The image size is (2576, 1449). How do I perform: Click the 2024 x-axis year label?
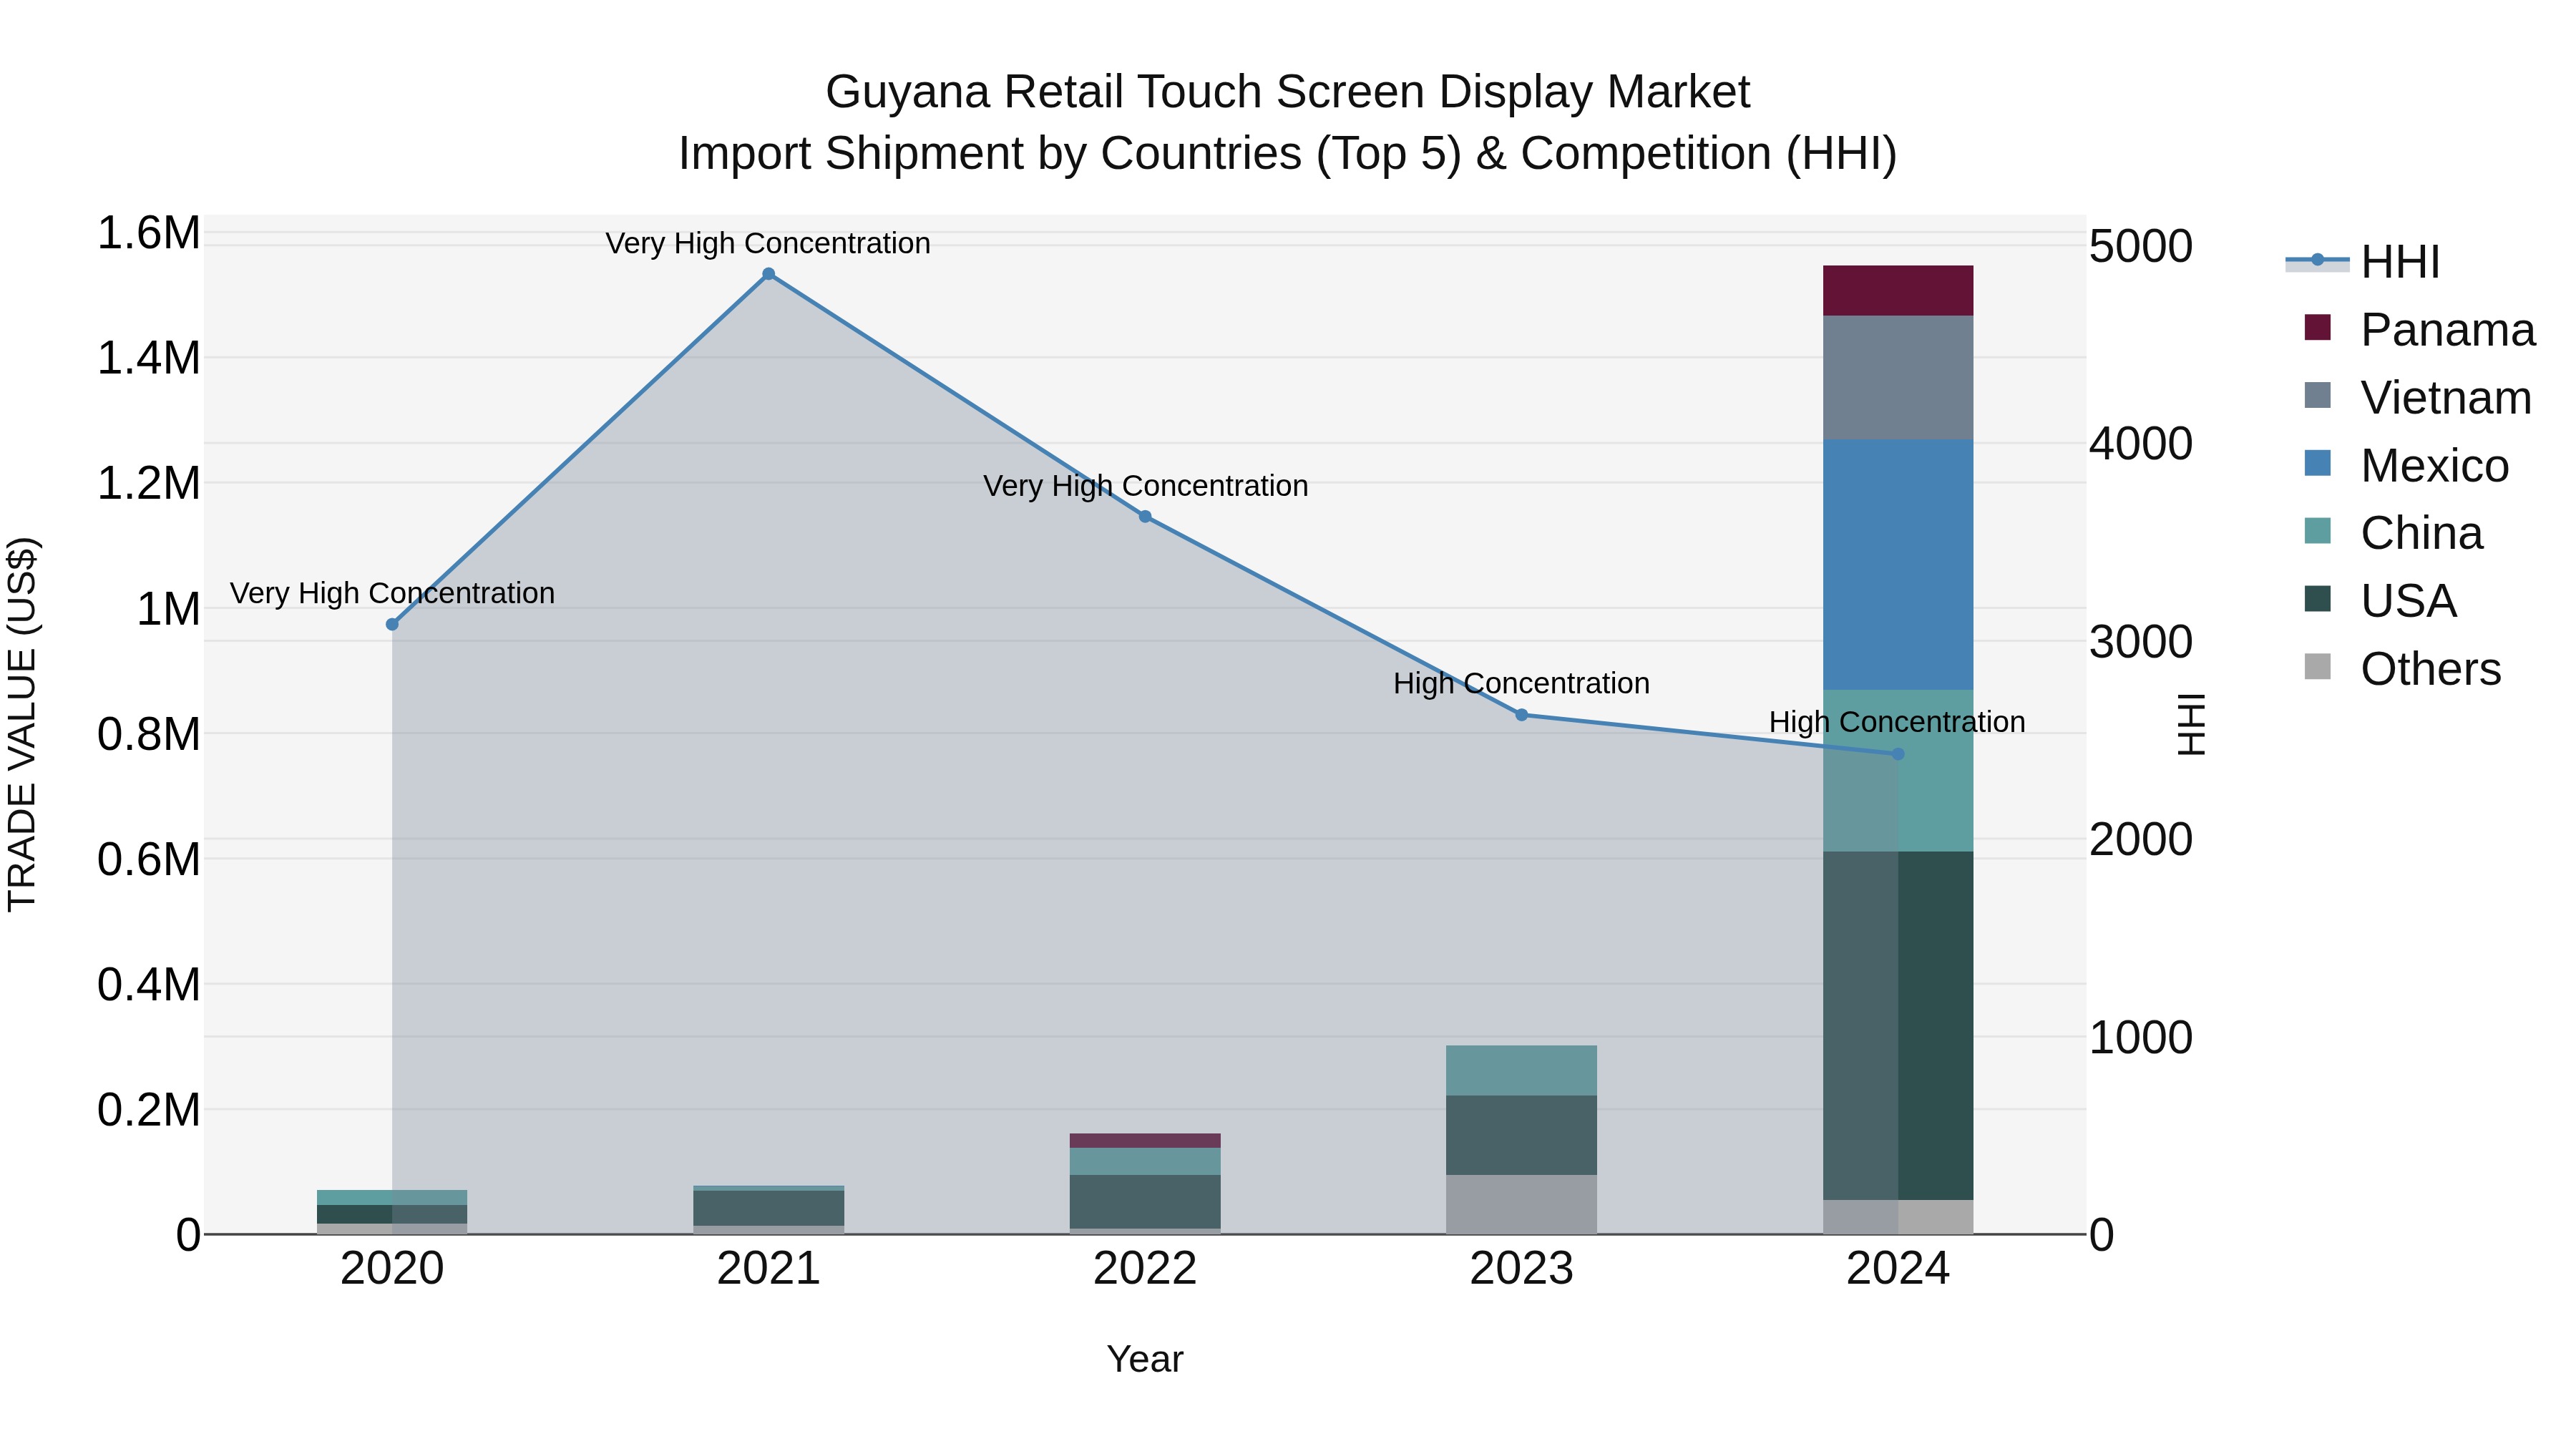point(1898,1269)
